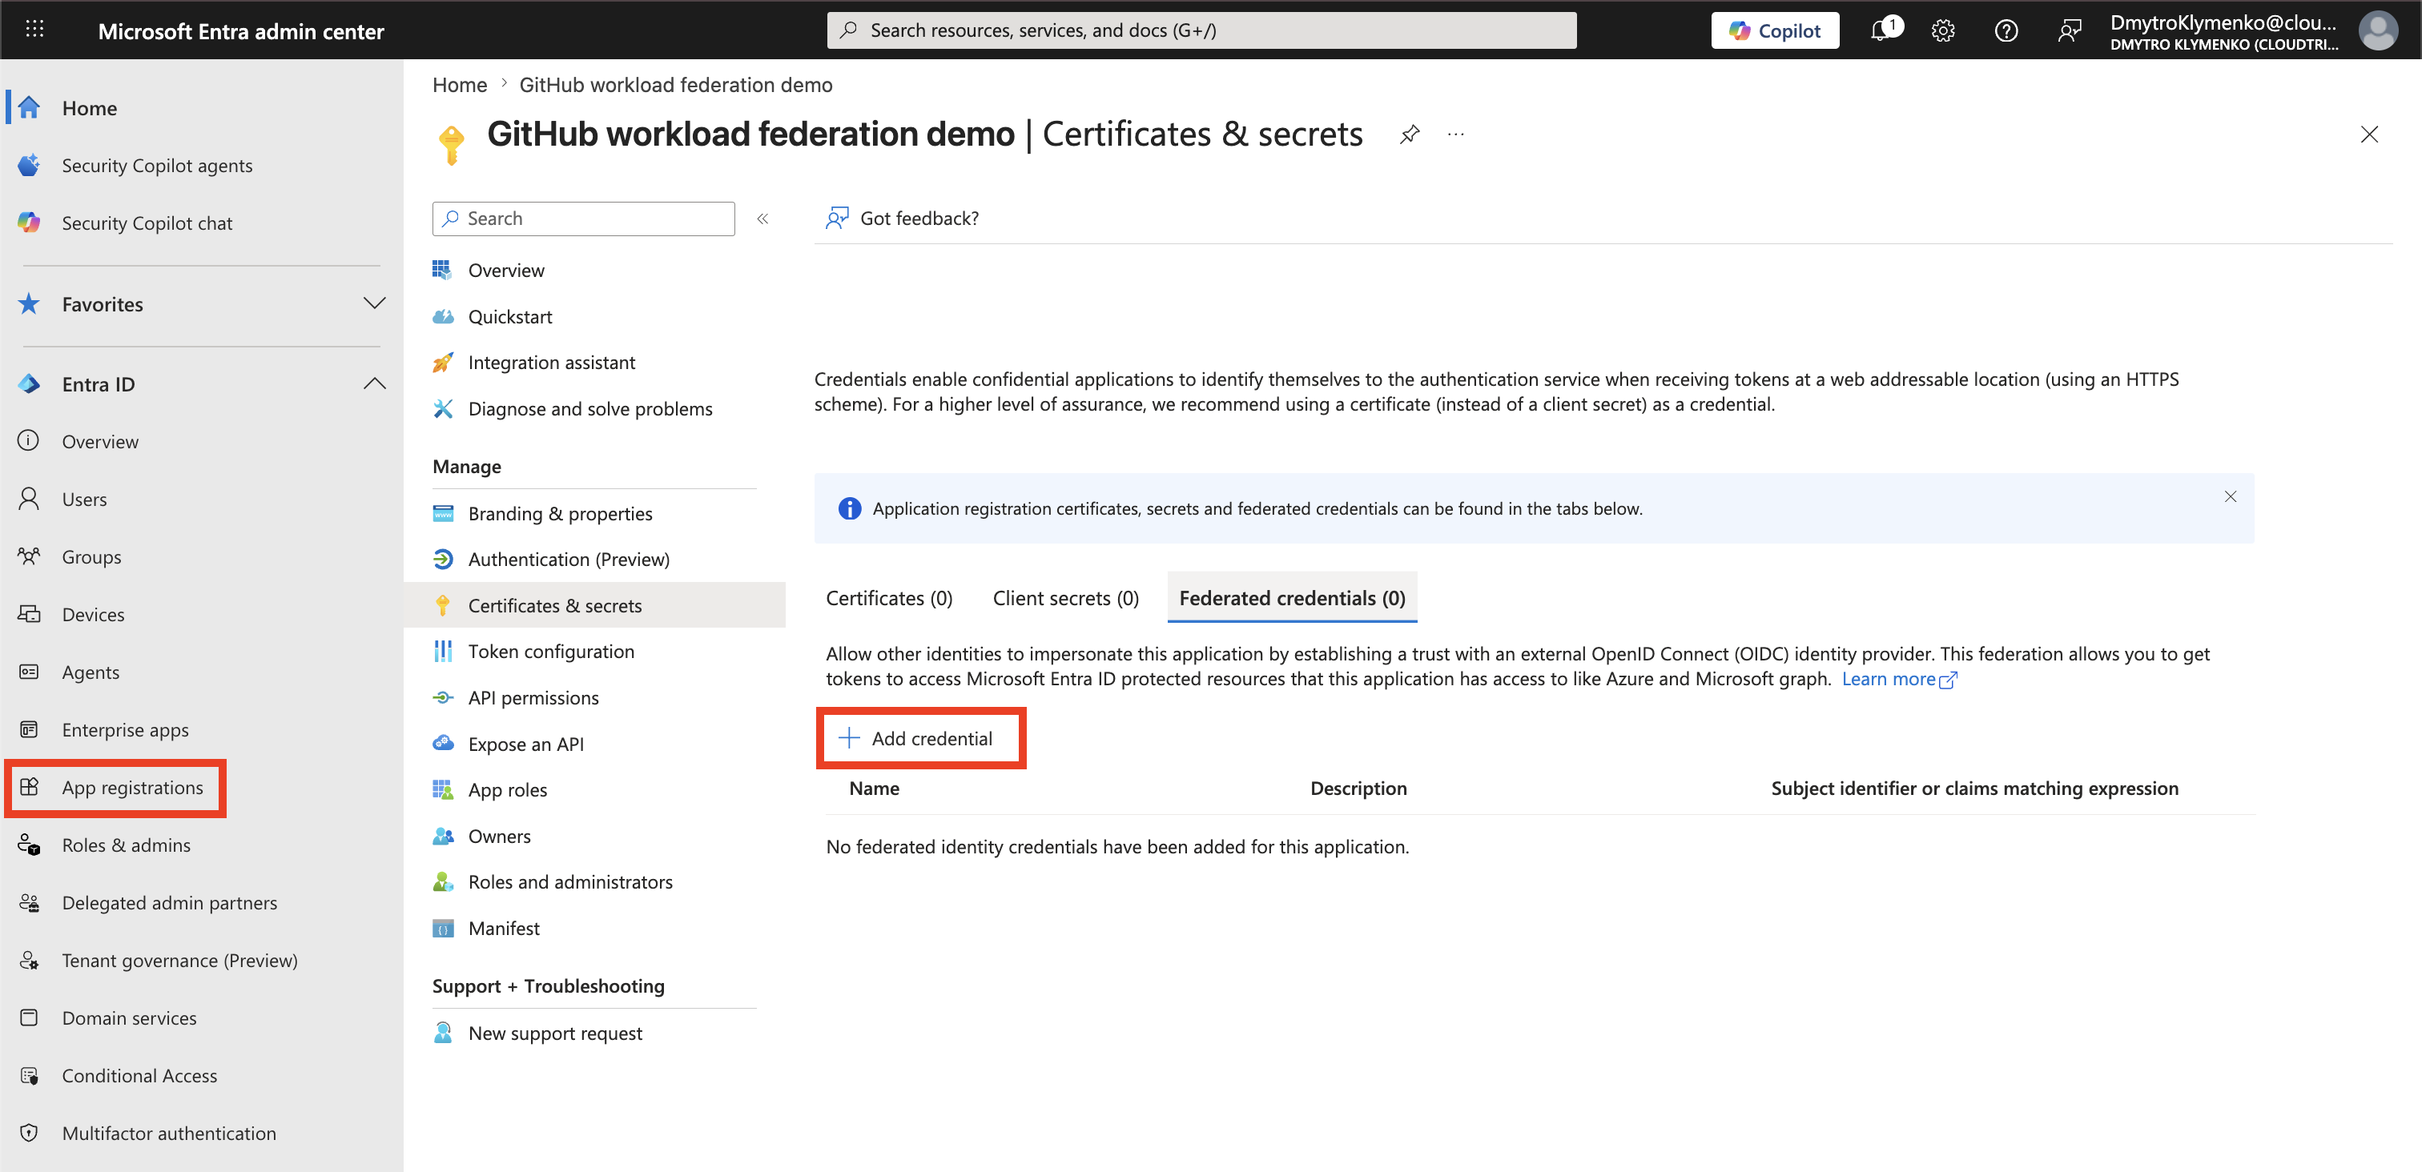Open the settings gear icon
This screenshot has width=2422, height=1172.
tap(1942, 31)
